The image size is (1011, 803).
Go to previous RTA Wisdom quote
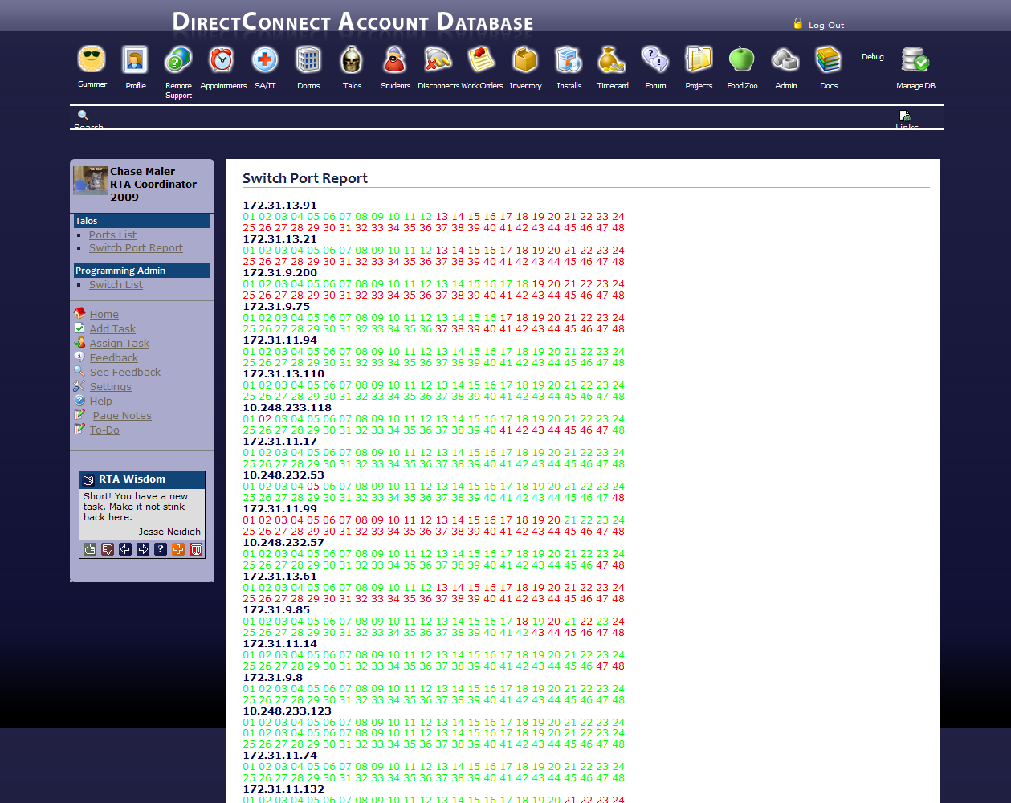pyautogui.click(x=125, y=549)
